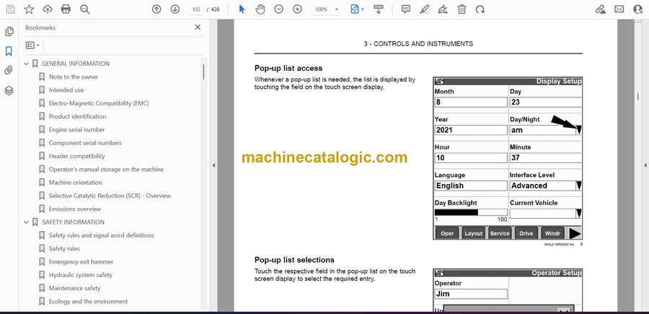Star this document as favorite
Image resolution: width=649 pixels, height=314 pixels.
tap(29, 9)
